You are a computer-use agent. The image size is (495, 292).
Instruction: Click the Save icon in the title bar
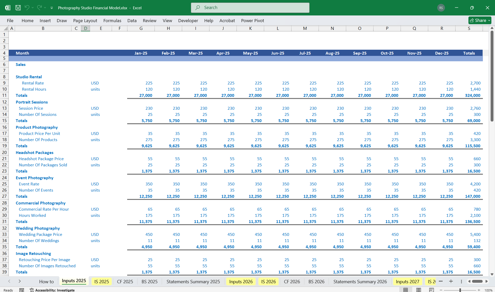18,8
